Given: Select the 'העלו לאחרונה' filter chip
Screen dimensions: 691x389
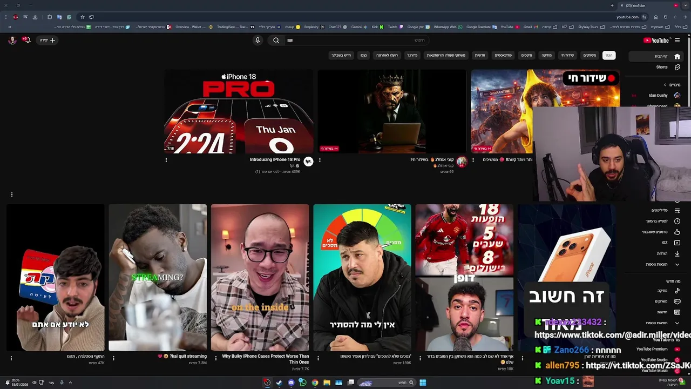Looking at the screenshot, I should [x=387, y=55].
